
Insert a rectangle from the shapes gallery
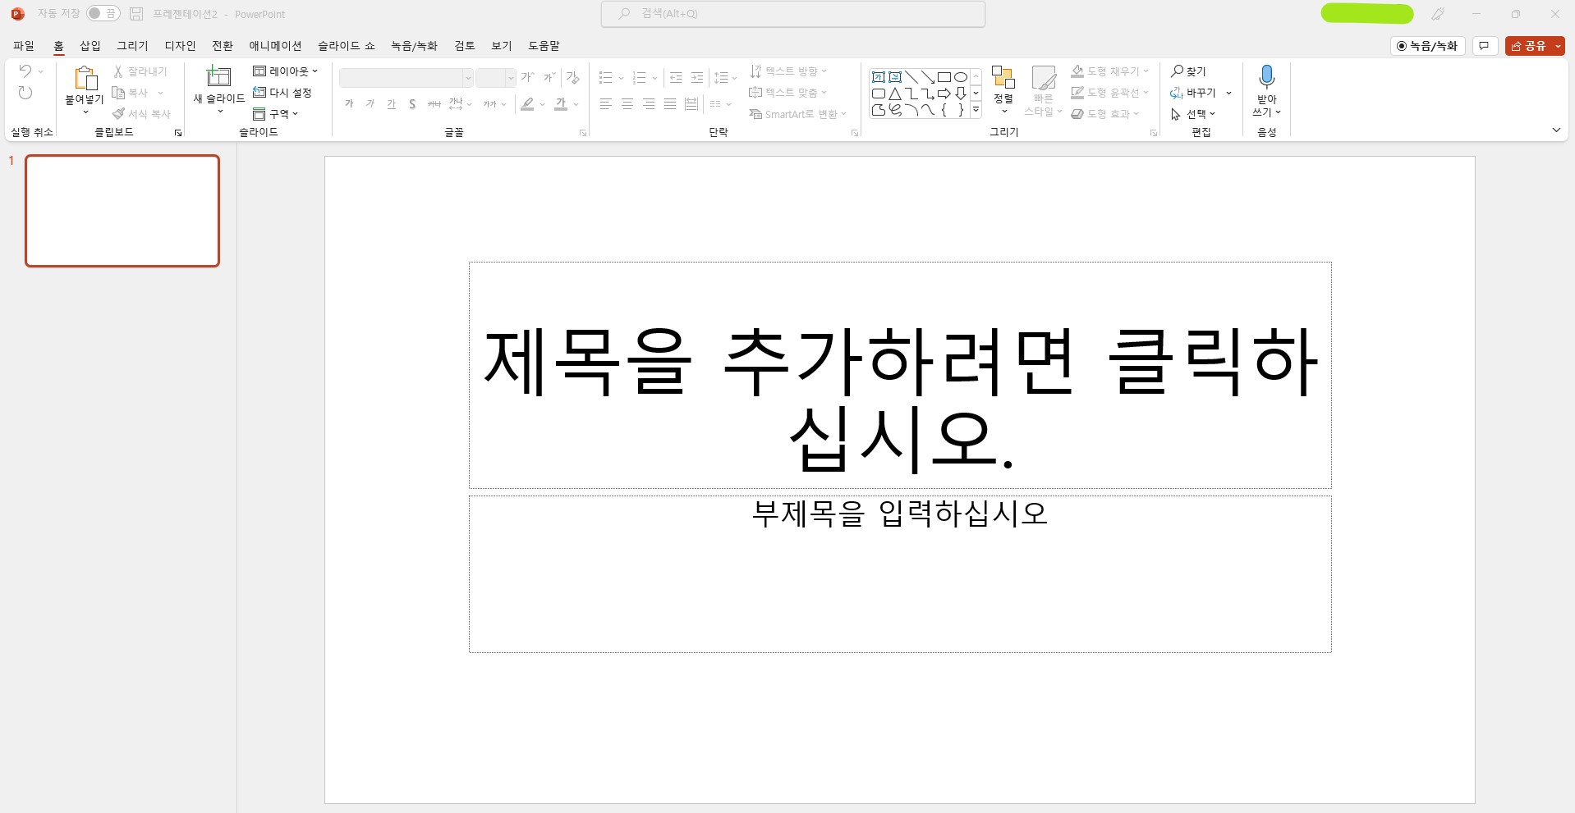click(944, 75)
